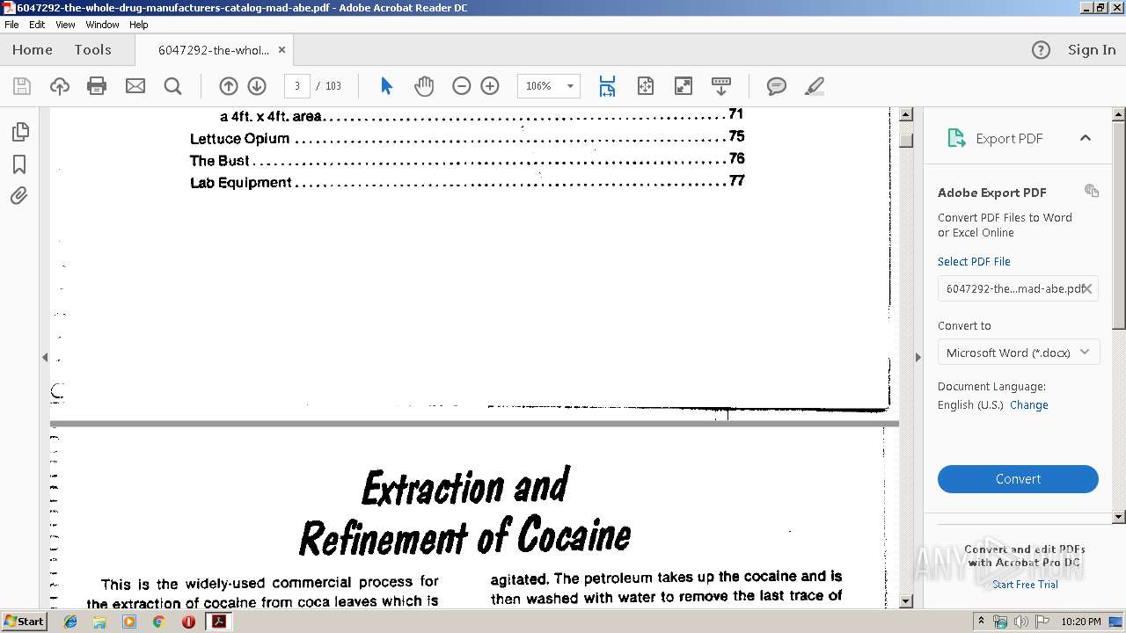Go to previous page arrow
Image resolution: width=1126 pixels, height=633 pixels.
[229, 86]
